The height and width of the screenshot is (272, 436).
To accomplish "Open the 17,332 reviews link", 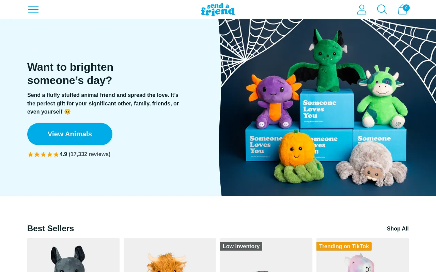I will pyautogui.click(x=90, y=154).
